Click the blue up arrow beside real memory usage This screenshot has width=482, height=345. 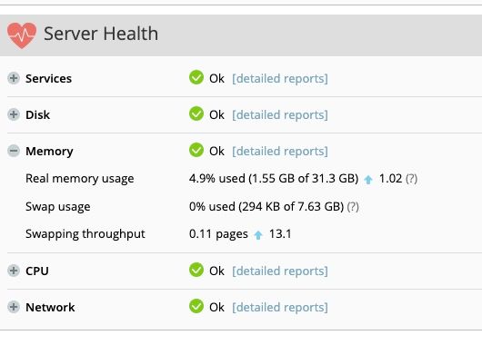(x=368, y=179)
